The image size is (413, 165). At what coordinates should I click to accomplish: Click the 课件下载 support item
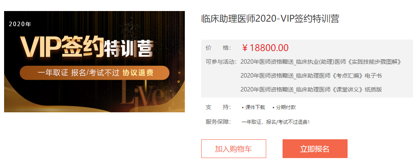tap(253, 107)
